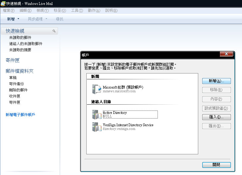The width and height of the screenshot is (242, 175).
Task: Close the 帳戶 dialog with the X button
Action: [x=226, y=54]
